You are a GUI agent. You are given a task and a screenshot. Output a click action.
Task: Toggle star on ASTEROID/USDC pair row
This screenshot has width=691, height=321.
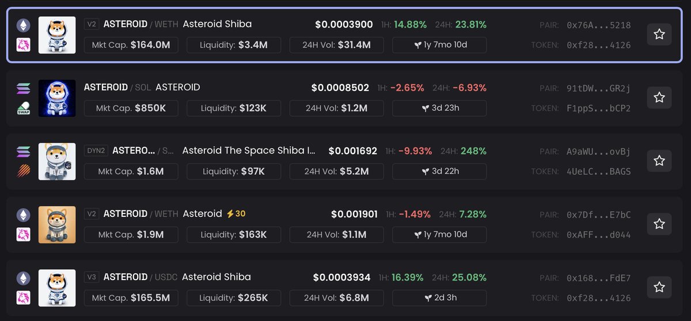659,287
